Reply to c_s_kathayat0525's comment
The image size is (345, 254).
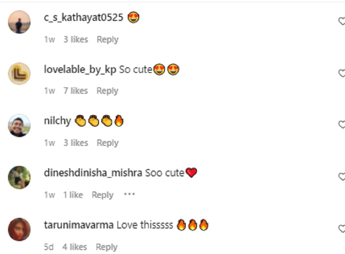point(107,39)
